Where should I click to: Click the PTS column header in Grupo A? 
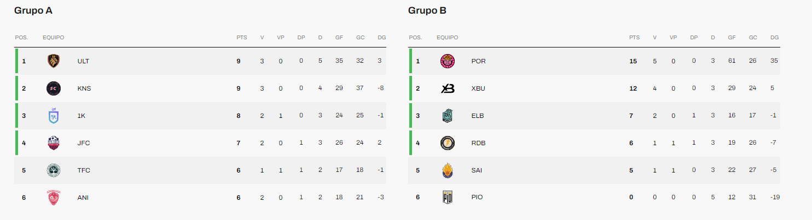pos(241,38)
